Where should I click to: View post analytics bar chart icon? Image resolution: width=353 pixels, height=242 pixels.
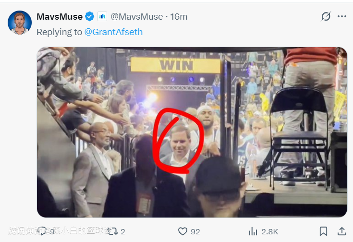pos(253,231)
